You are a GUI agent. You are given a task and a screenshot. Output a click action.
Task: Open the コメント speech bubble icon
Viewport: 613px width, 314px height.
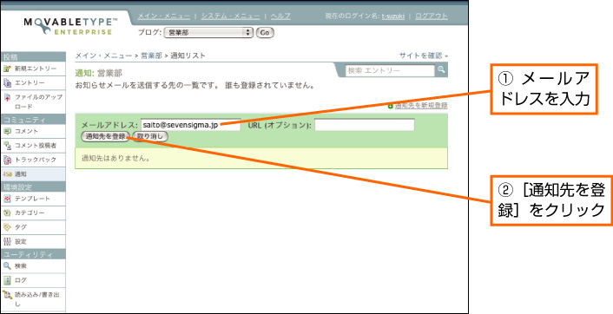coord(7,131)
